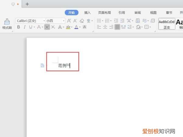Toggle the highlighted superscript button
183x137 pixels.
pos(47,27)
